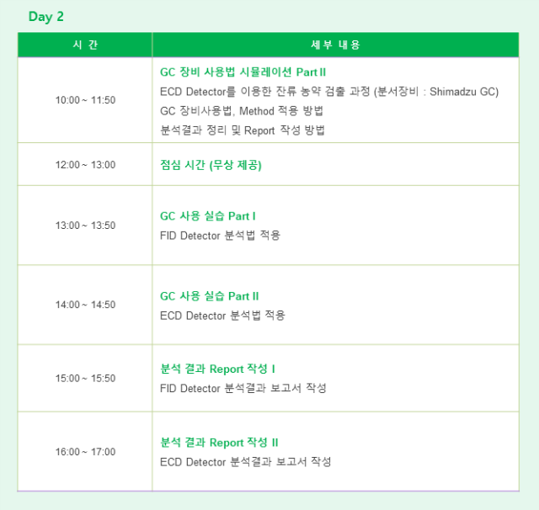Click FID Detector 분석법 적용 text
Image resolution: width=539 pixels, height=510 pixels.
[220, 236]
